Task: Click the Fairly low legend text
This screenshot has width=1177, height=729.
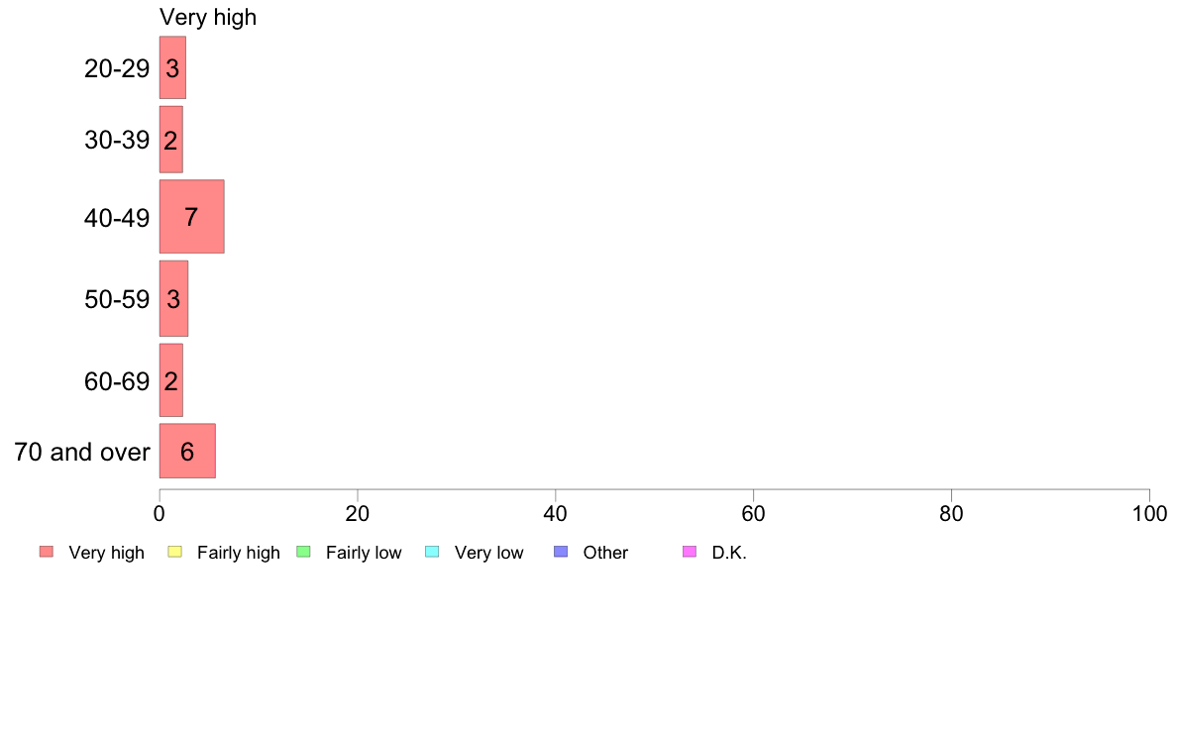Action: click(x=364, y=553)
